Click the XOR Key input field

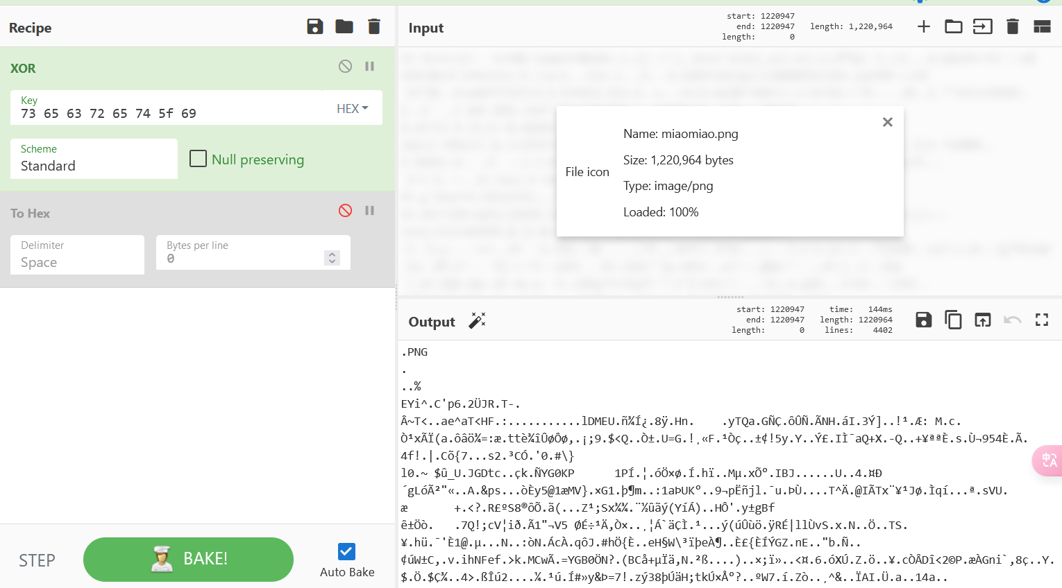[170, 113]
